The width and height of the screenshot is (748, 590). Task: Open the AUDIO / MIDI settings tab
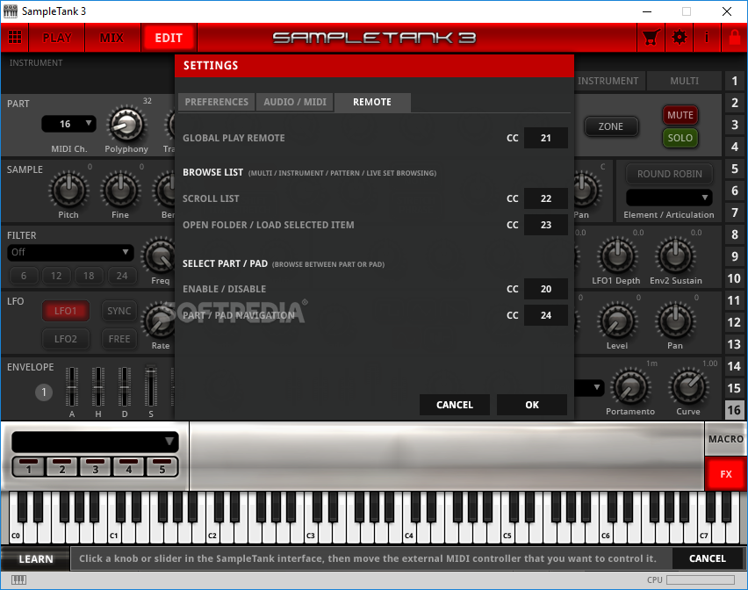click(x=295, y=102)
